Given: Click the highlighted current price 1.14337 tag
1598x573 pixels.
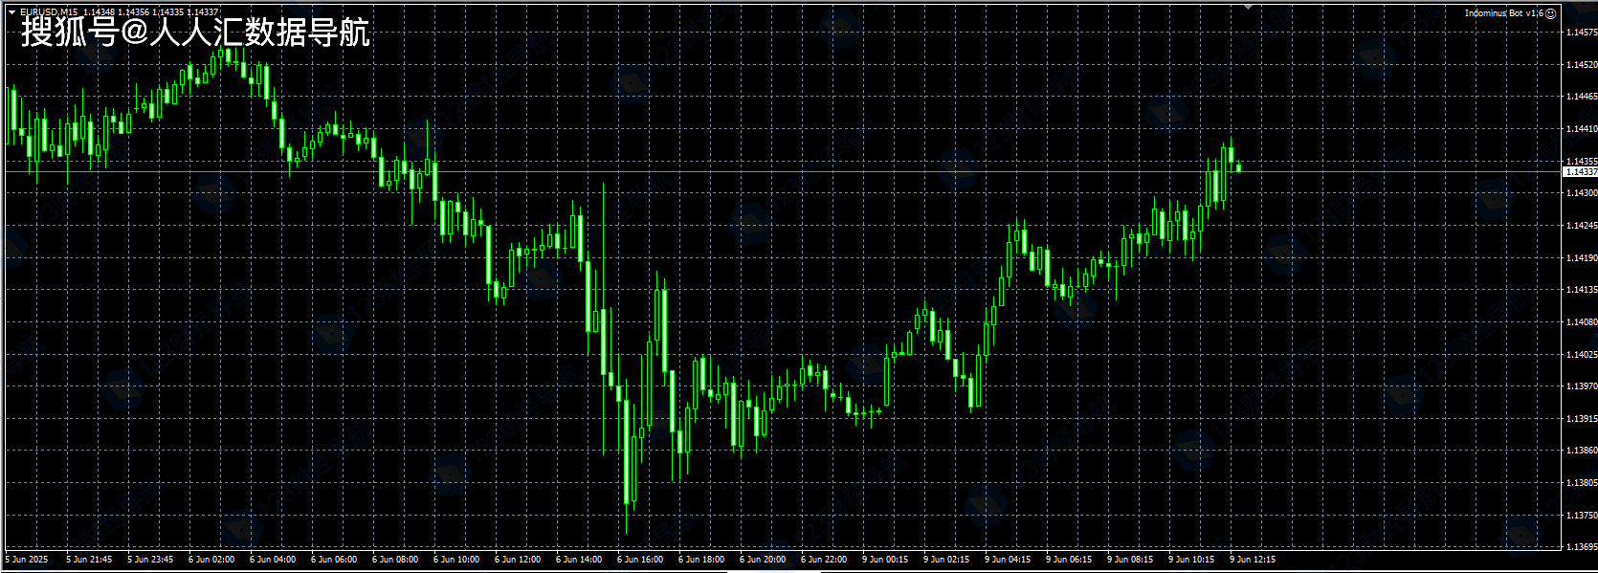Looking at the screenshot, I should [1580, 172].
